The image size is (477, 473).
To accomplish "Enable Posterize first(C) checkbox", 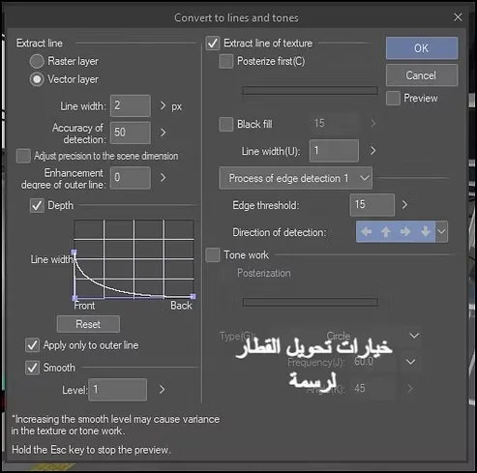I will point(225,61).
